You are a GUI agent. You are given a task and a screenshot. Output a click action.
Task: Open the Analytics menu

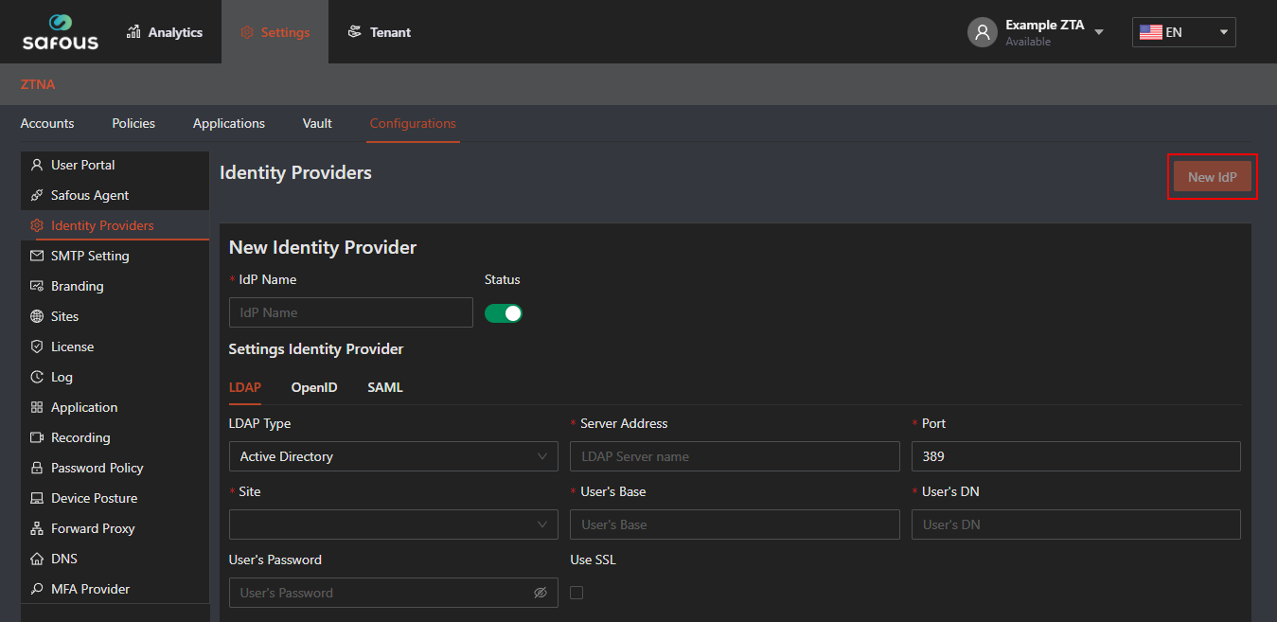click(165, 32)
